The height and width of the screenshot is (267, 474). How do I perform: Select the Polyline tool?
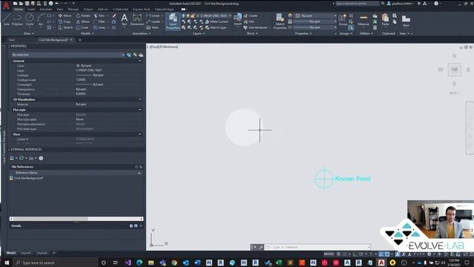coord(17,20)
